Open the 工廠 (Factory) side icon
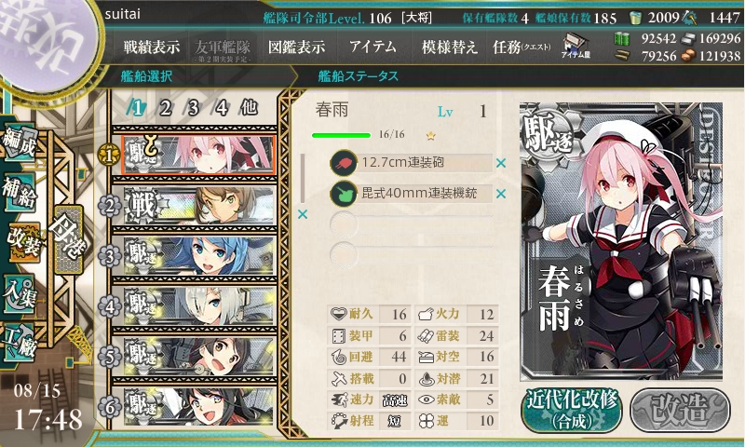Viewport: 745px width, 447px height. pyautogui.click(x=20, y=341)
